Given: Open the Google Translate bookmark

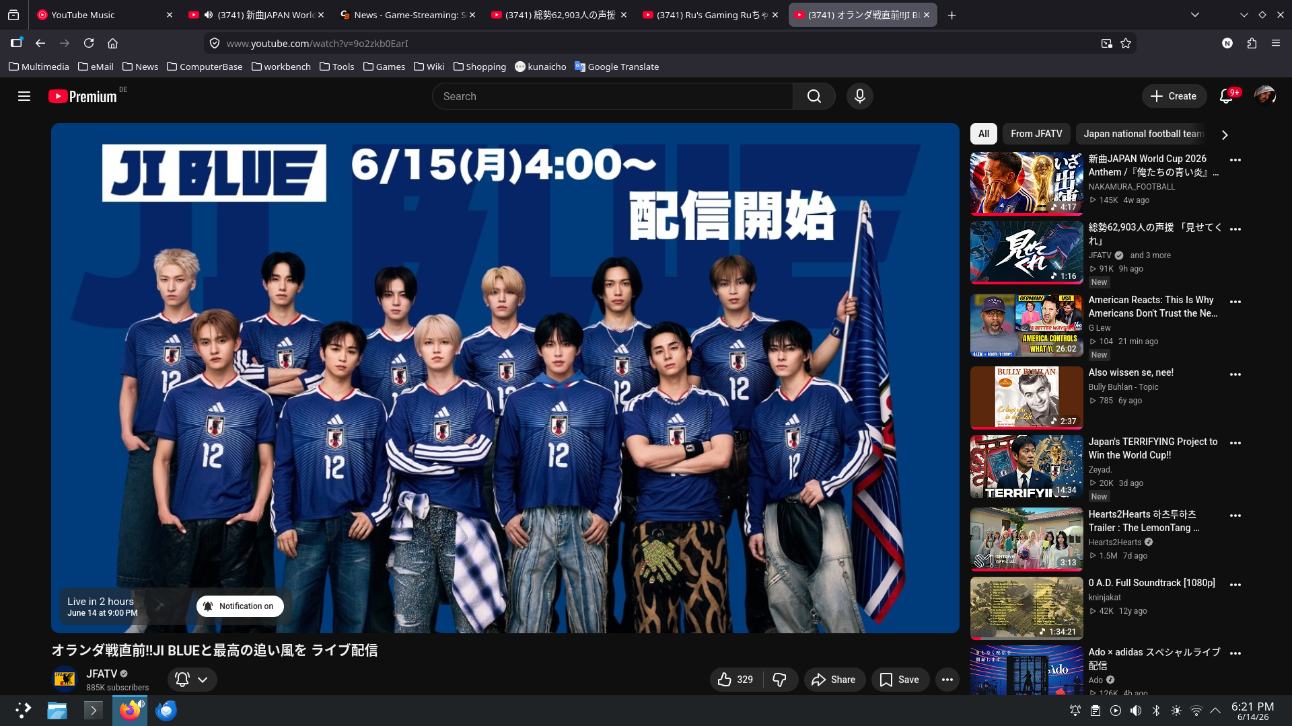Looking at the screenshot, I should pyautogui.click(x=616, y=67).
